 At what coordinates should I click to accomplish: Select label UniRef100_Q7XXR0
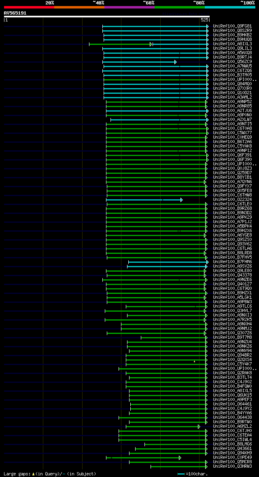click(232, 88)
